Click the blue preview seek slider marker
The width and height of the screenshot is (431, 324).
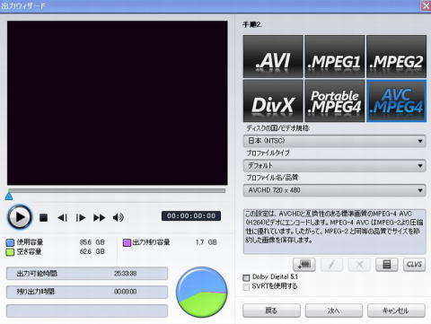tap(9, 196)
